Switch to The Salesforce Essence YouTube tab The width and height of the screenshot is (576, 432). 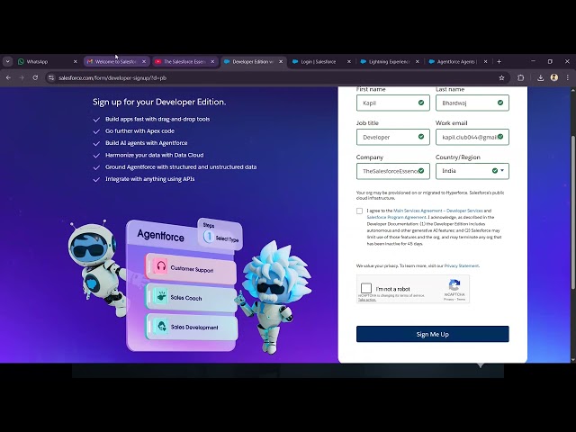coord(184,62)
